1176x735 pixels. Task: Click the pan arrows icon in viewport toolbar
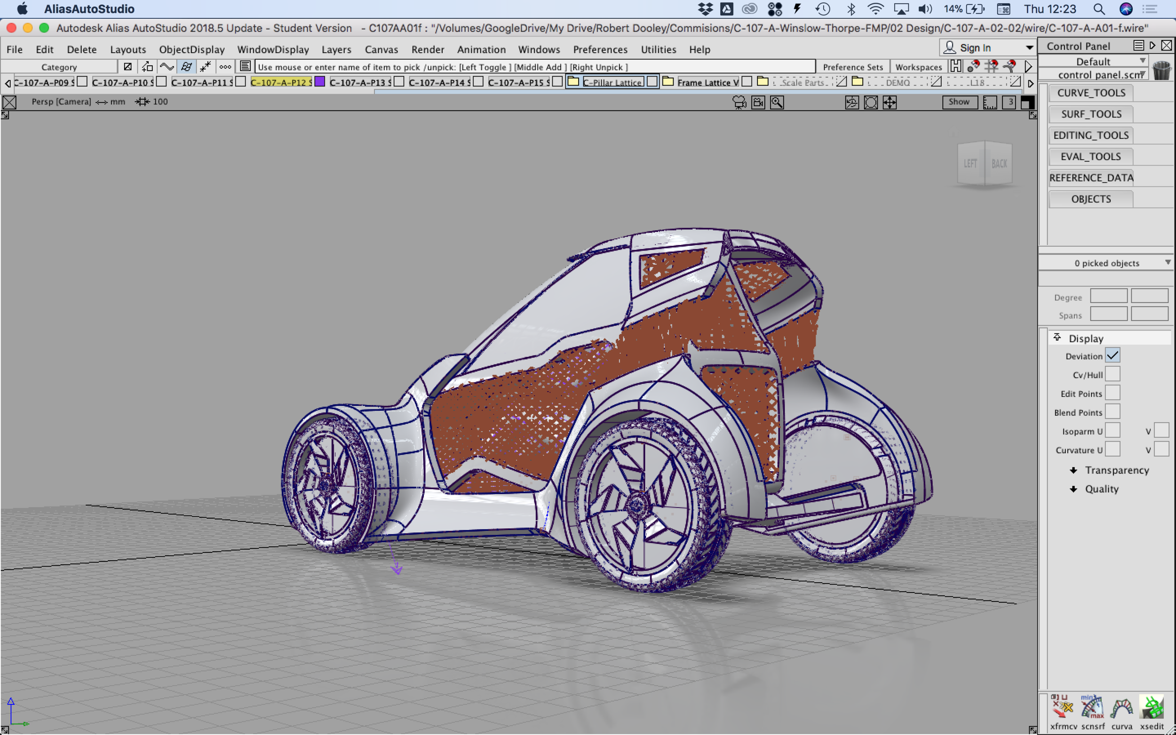(x=890, y=102)
